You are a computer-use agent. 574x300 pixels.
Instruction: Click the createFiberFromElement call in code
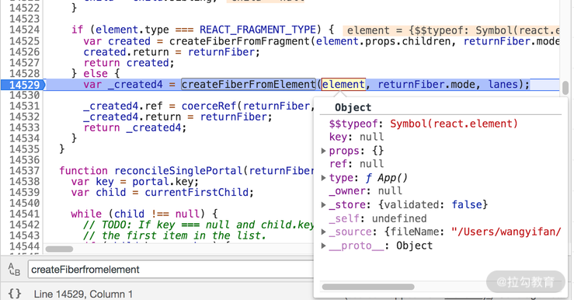click(249, 85)
